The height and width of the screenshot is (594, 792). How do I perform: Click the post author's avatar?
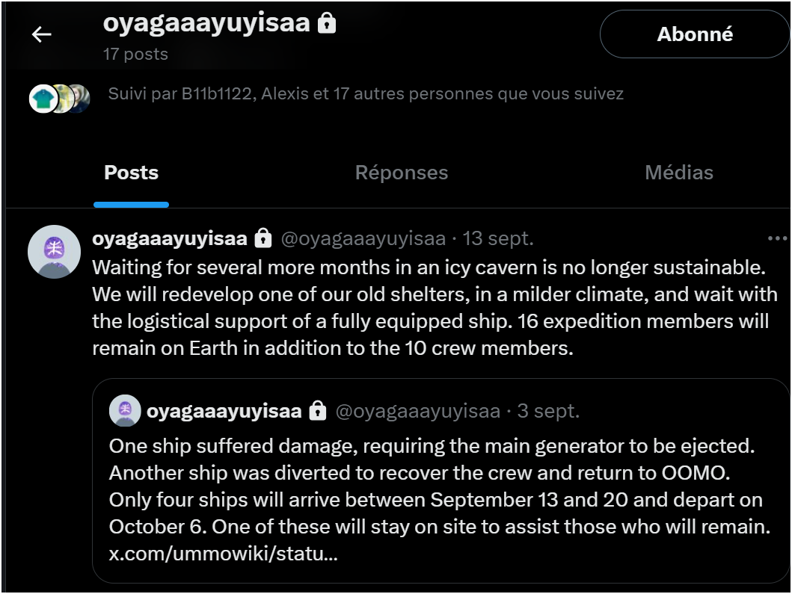pyautogui.click(x=54, y=251)
